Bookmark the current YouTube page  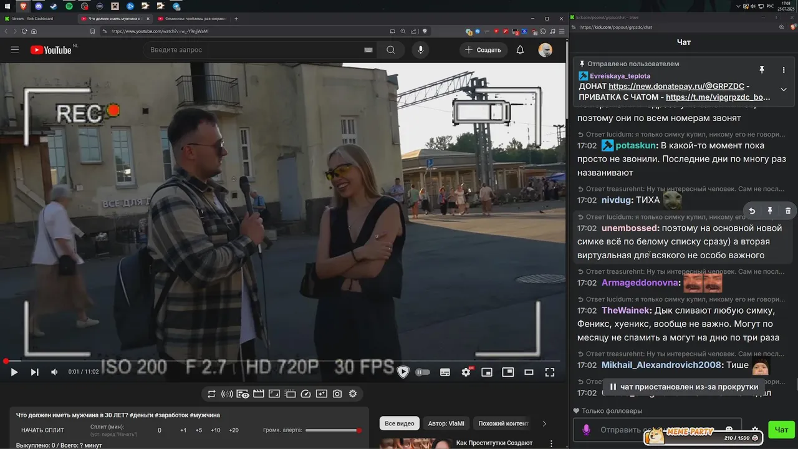[93, 31]
